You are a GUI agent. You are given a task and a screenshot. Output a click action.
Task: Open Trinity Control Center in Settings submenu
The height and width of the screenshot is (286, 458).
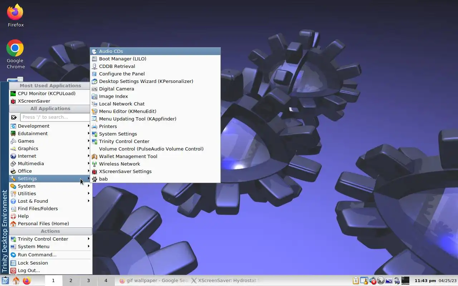[155, 141]
